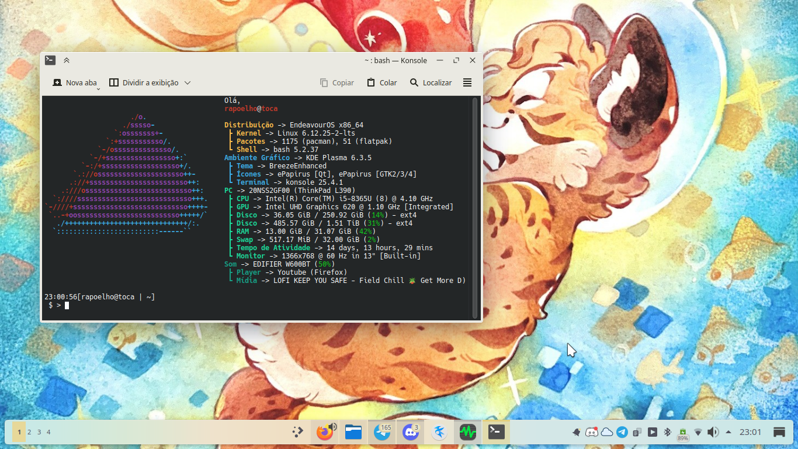This screenshot has width=798, height=449.
Task: Click the Konsole terminal scrollbar
Action: [x=475, y=208]
